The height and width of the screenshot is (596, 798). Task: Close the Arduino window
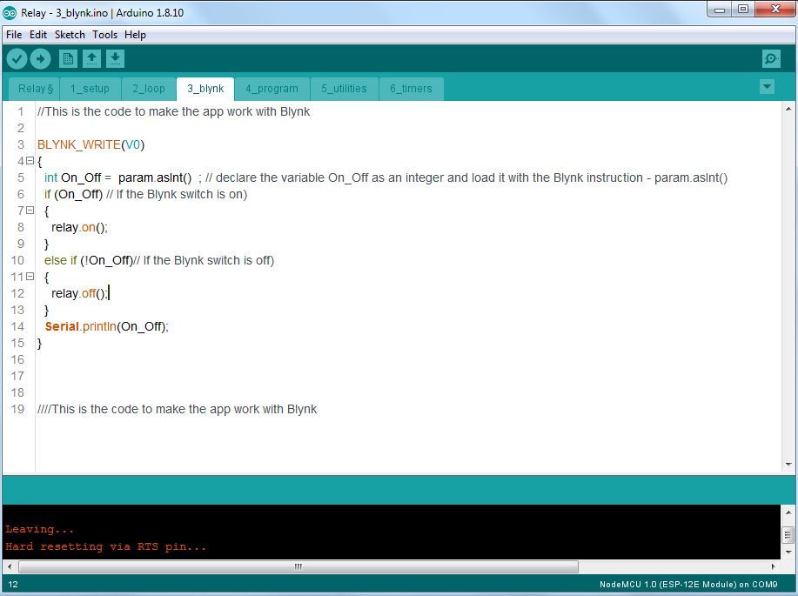775,10
